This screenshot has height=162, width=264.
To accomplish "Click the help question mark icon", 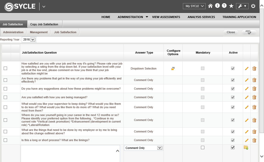I will pos(224,6).
